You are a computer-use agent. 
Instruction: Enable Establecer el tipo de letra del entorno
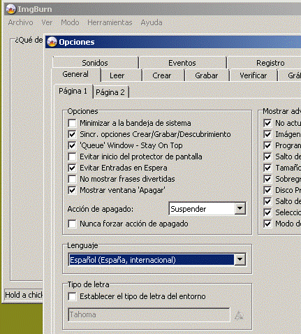click(72, 296)
